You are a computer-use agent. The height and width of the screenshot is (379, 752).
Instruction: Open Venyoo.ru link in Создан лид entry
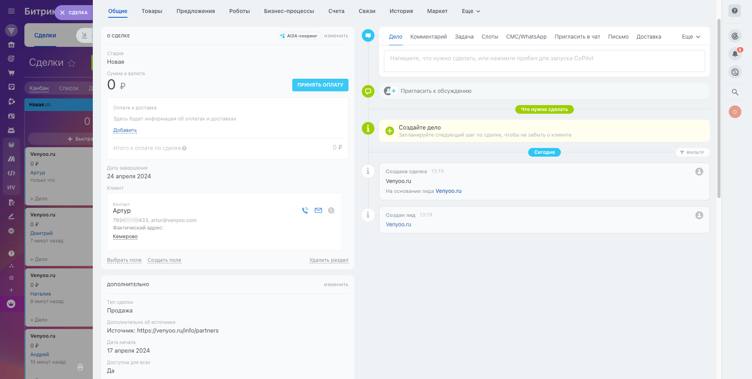point(398,224)
